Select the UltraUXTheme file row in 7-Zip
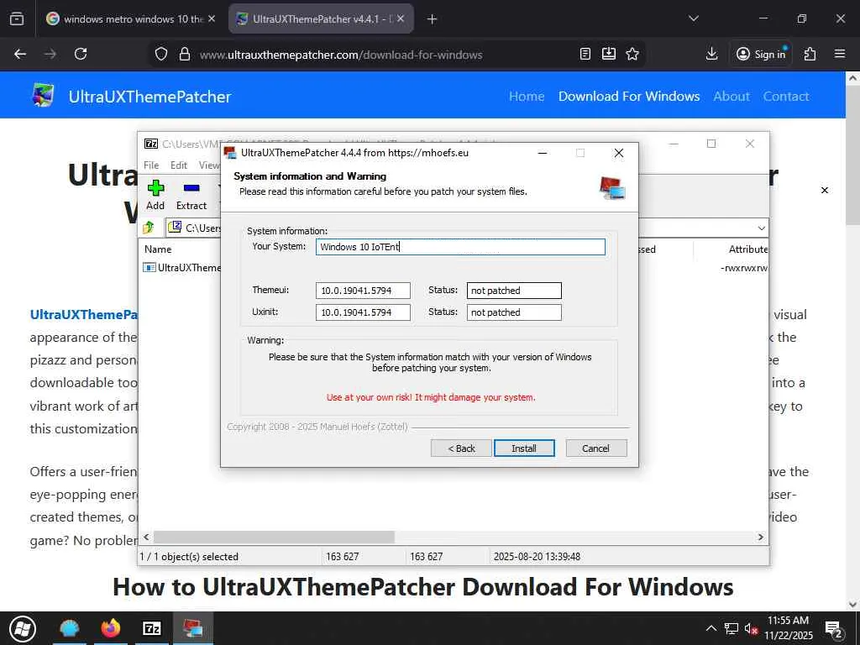The width and height of the screenshot is (860, 645). pos(181,268)
